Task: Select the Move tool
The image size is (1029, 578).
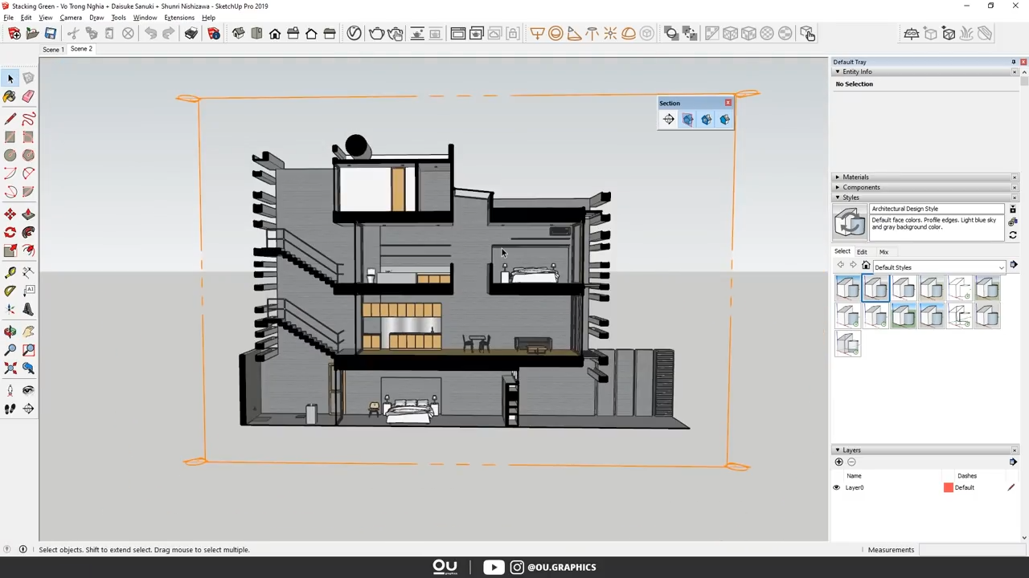Action: pos(10,214)
